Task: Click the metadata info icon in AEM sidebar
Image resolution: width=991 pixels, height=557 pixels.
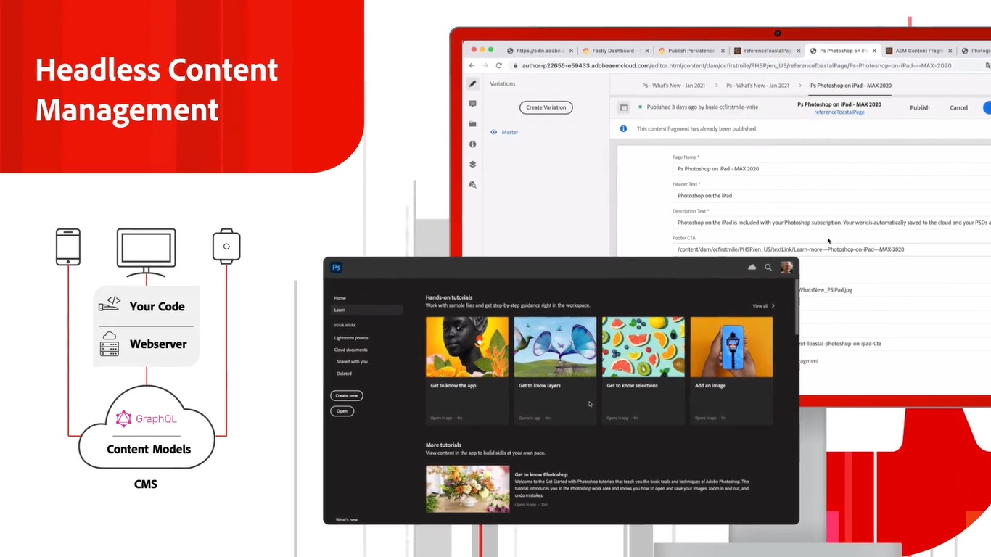Action: click(473, 144)
